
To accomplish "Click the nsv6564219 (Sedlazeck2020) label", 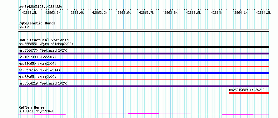I will (43, 83).
